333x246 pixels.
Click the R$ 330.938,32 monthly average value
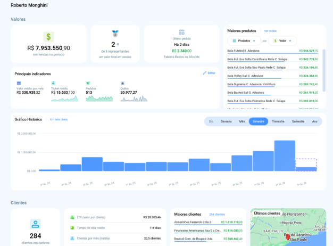click(x=28, y=93)
